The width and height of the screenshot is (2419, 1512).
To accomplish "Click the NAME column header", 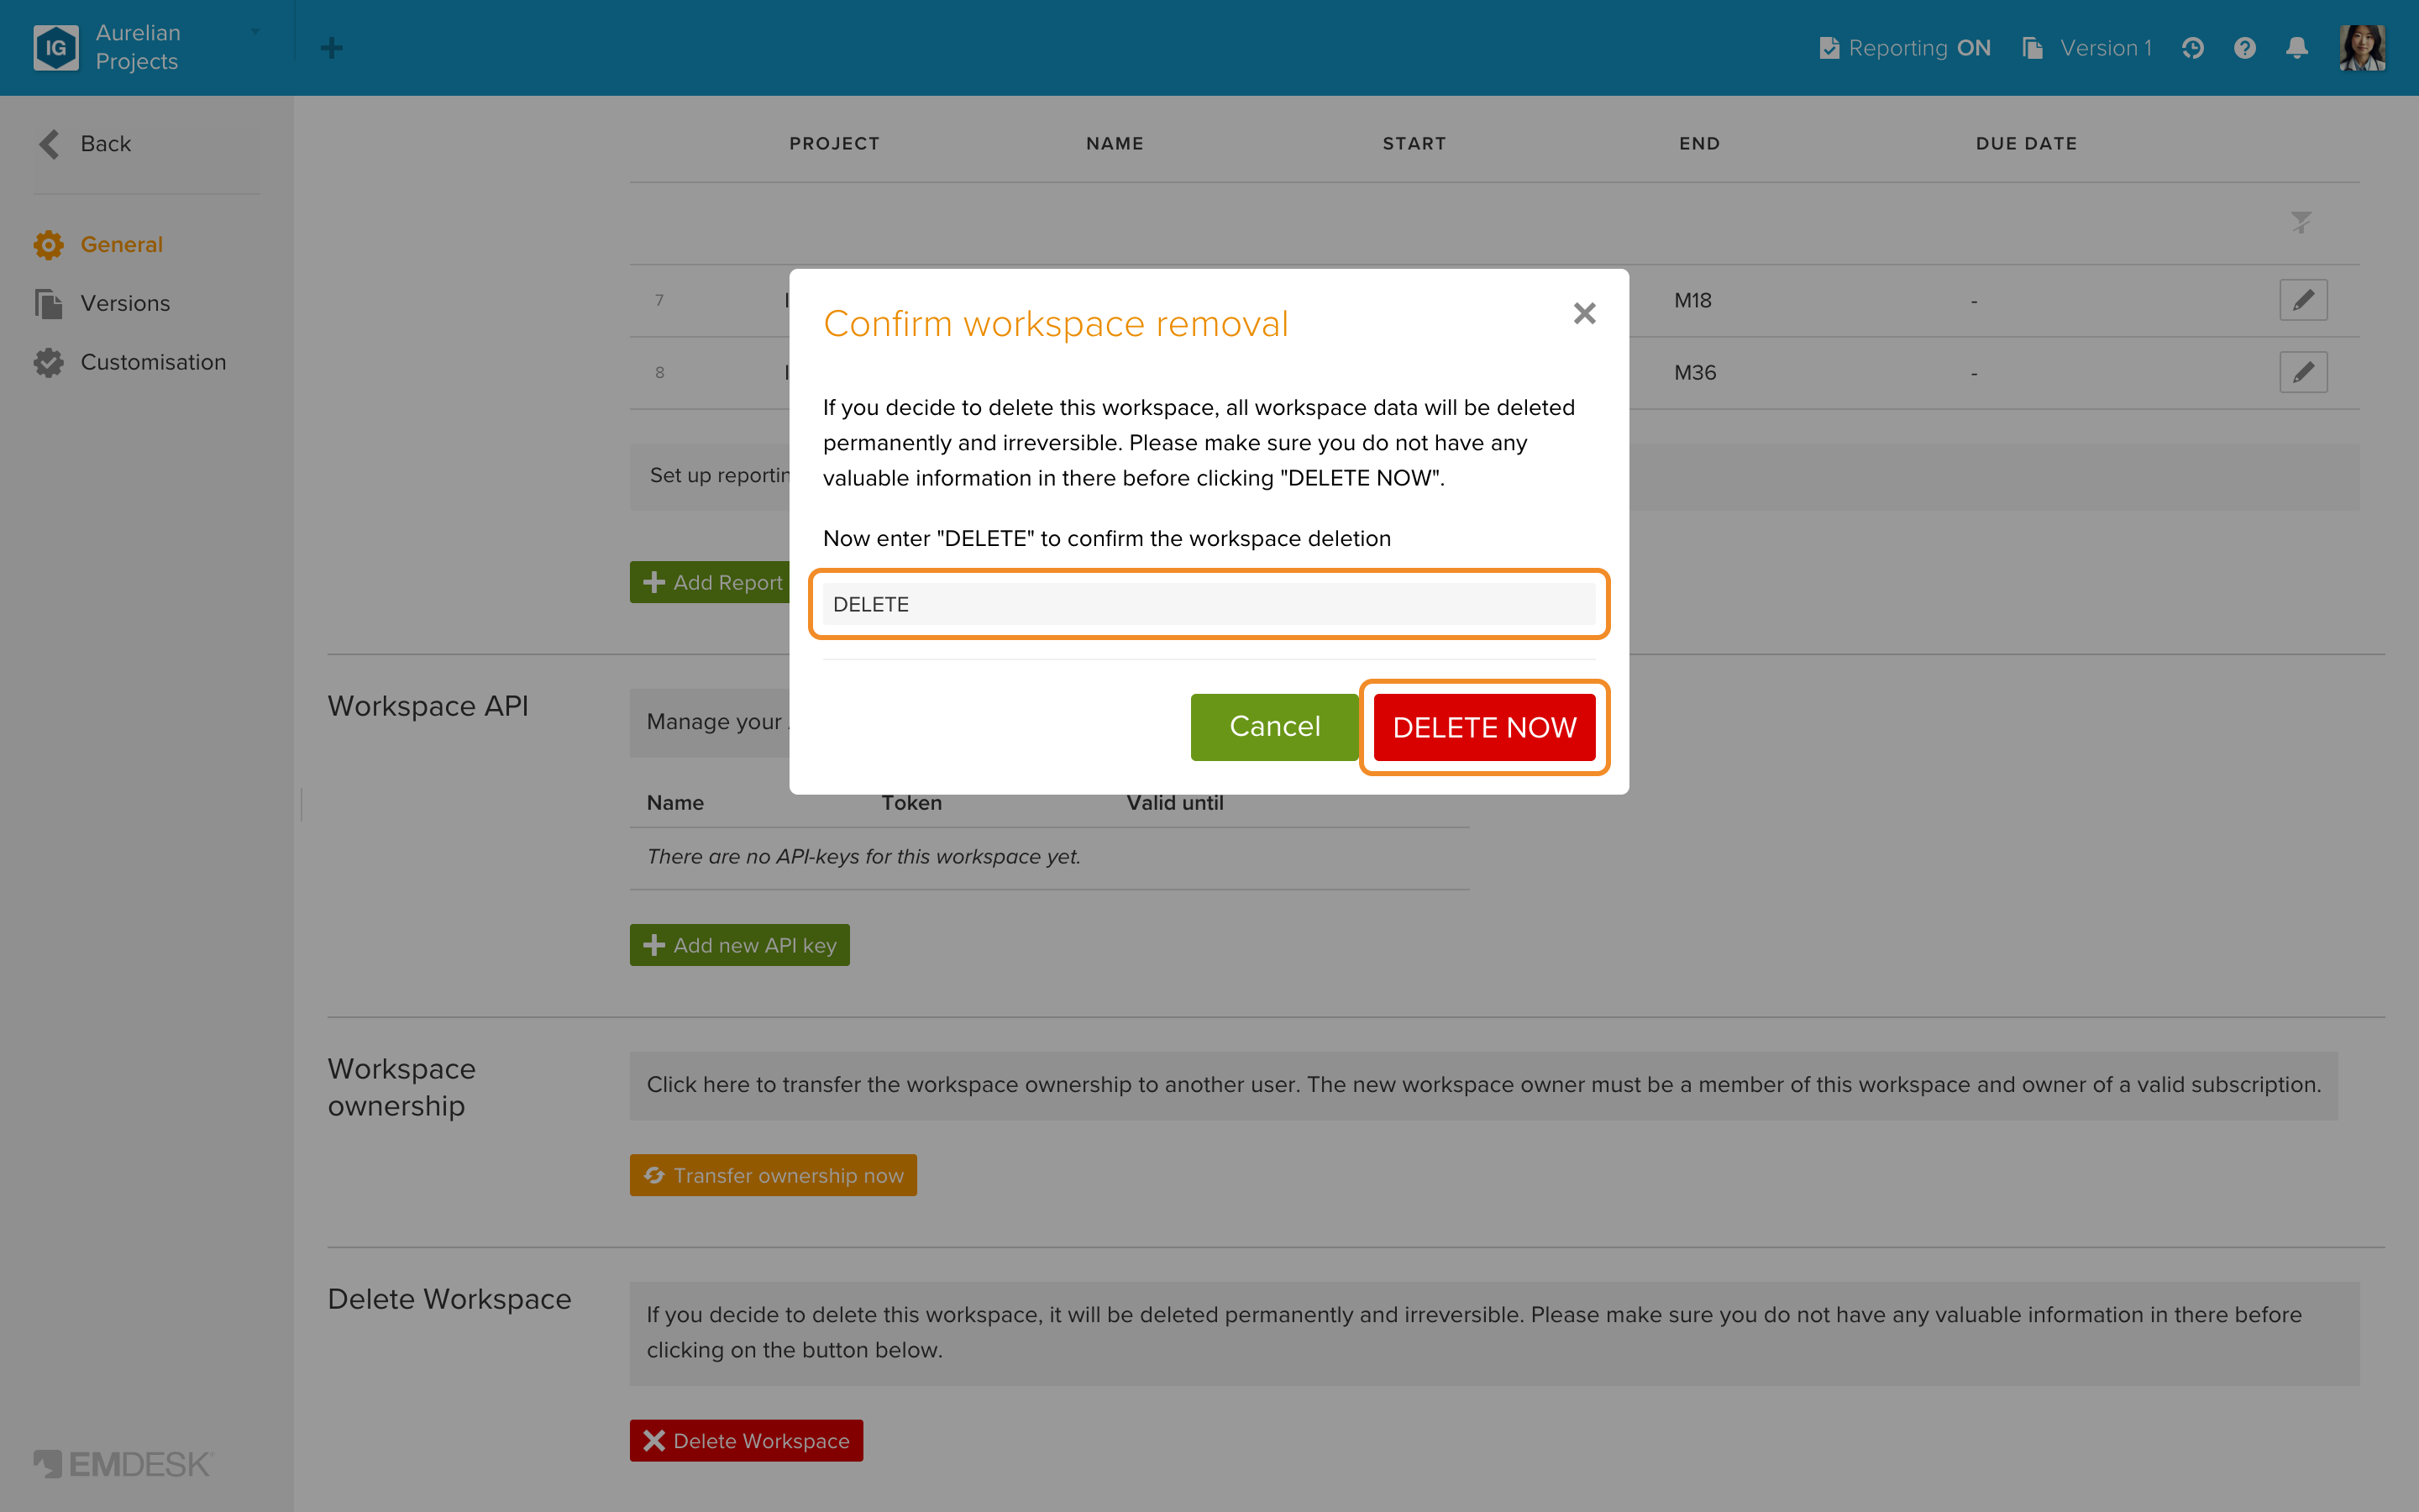I will click(x=1115, y=144).
